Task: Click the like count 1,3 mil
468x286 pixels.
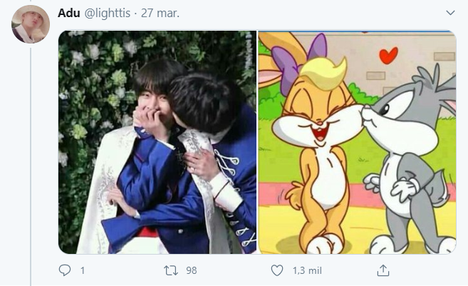Action: pyautogui.click(x=307, y=270)
